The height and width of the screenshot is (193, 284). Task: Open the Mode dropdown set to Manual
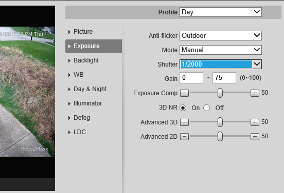[221, 50]
